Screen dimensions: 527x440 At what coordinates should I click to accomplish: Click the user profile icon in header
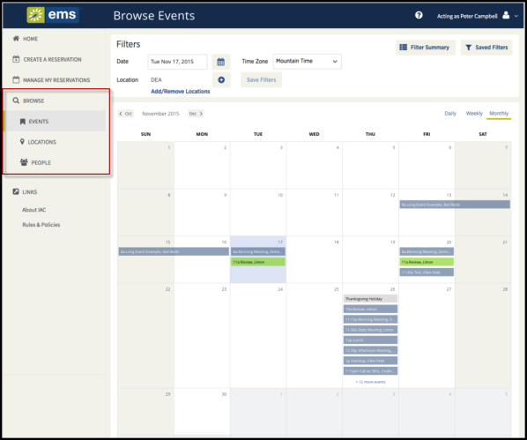pyautogui.click(x=506, y=15)
